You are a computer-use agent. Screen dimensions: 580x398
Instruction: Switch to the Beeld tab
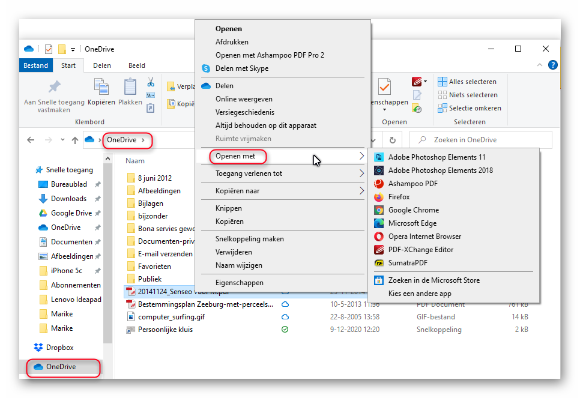click(136, 65)
